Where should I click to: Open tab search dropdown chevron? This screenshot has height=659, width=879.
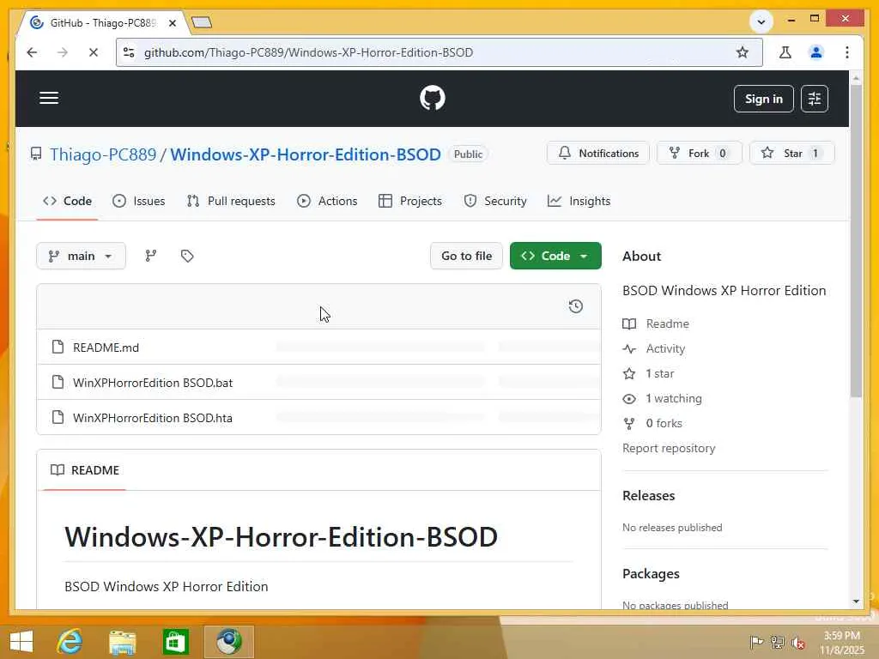[x=761, y=22]
